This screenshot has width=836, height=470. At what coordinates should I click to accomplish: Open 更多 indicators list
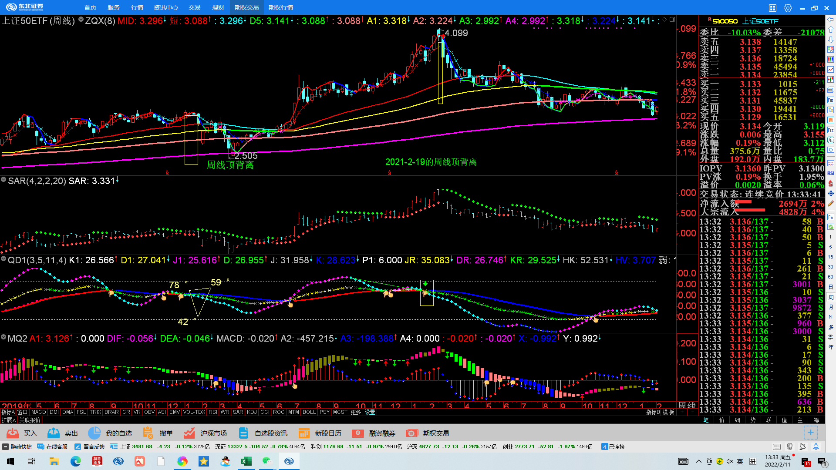tap(356, 412)
